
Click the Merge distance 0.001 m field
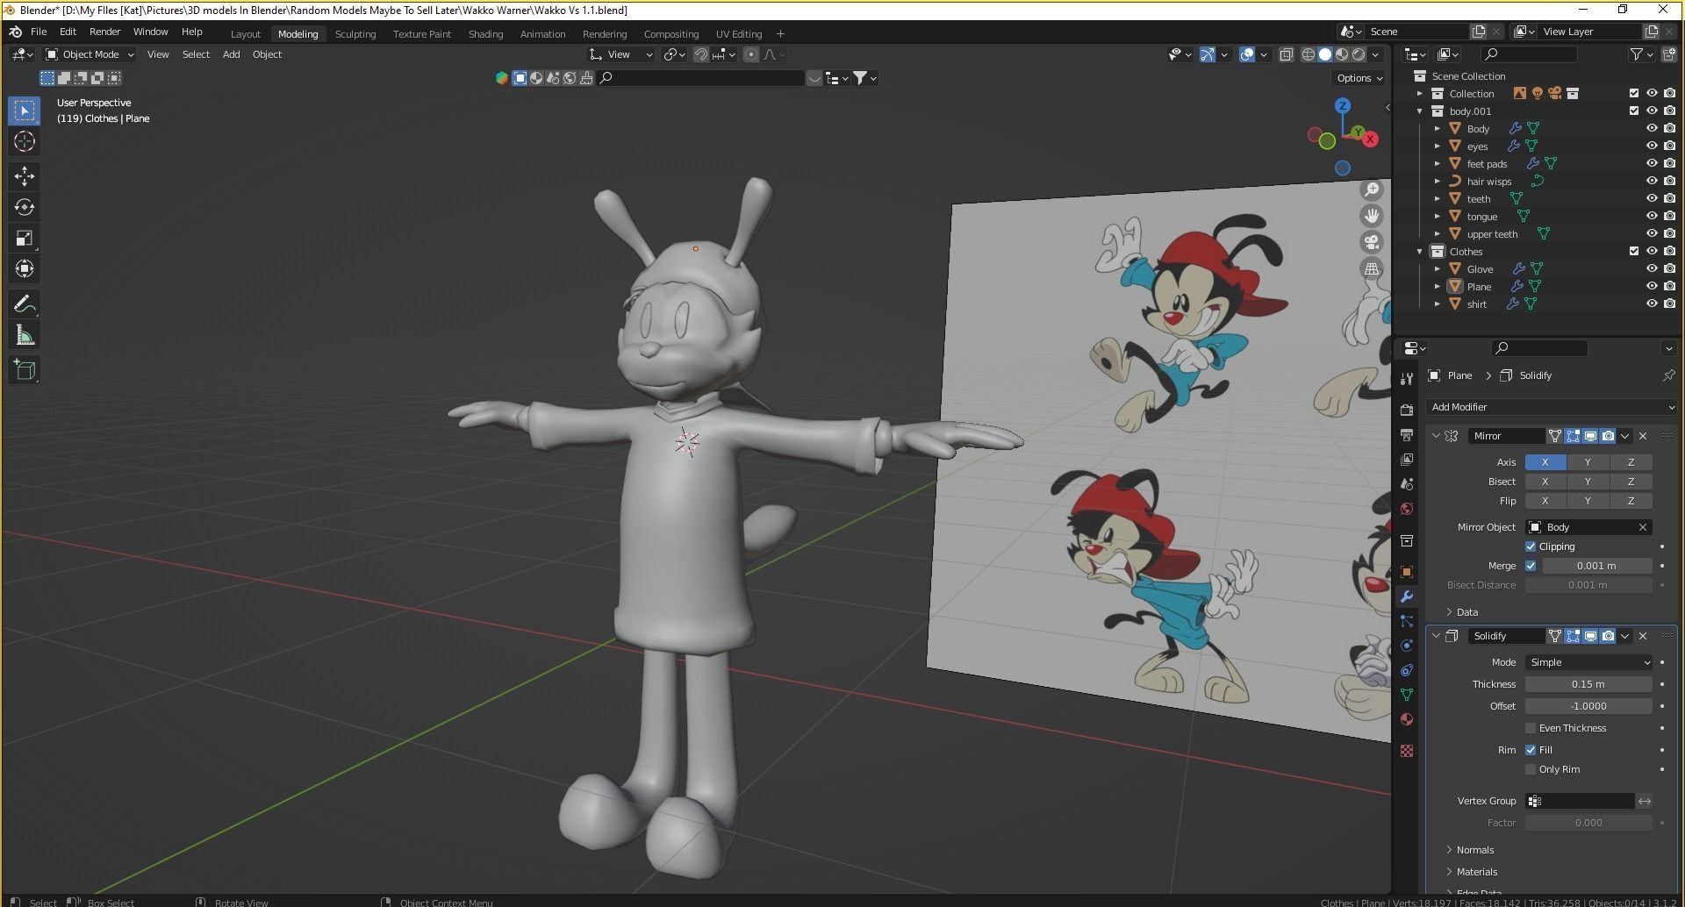(1596, 566)
